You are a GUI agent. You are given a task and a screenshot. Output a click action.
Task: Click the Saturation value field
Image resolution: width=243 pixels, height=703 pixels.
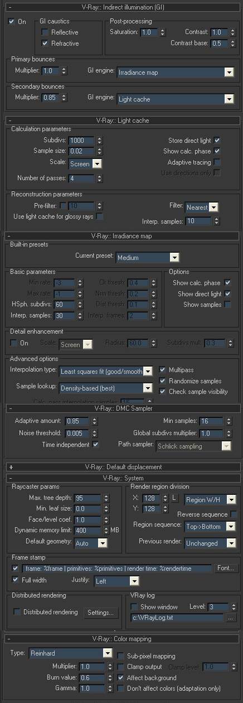click(x=149, y=32)
